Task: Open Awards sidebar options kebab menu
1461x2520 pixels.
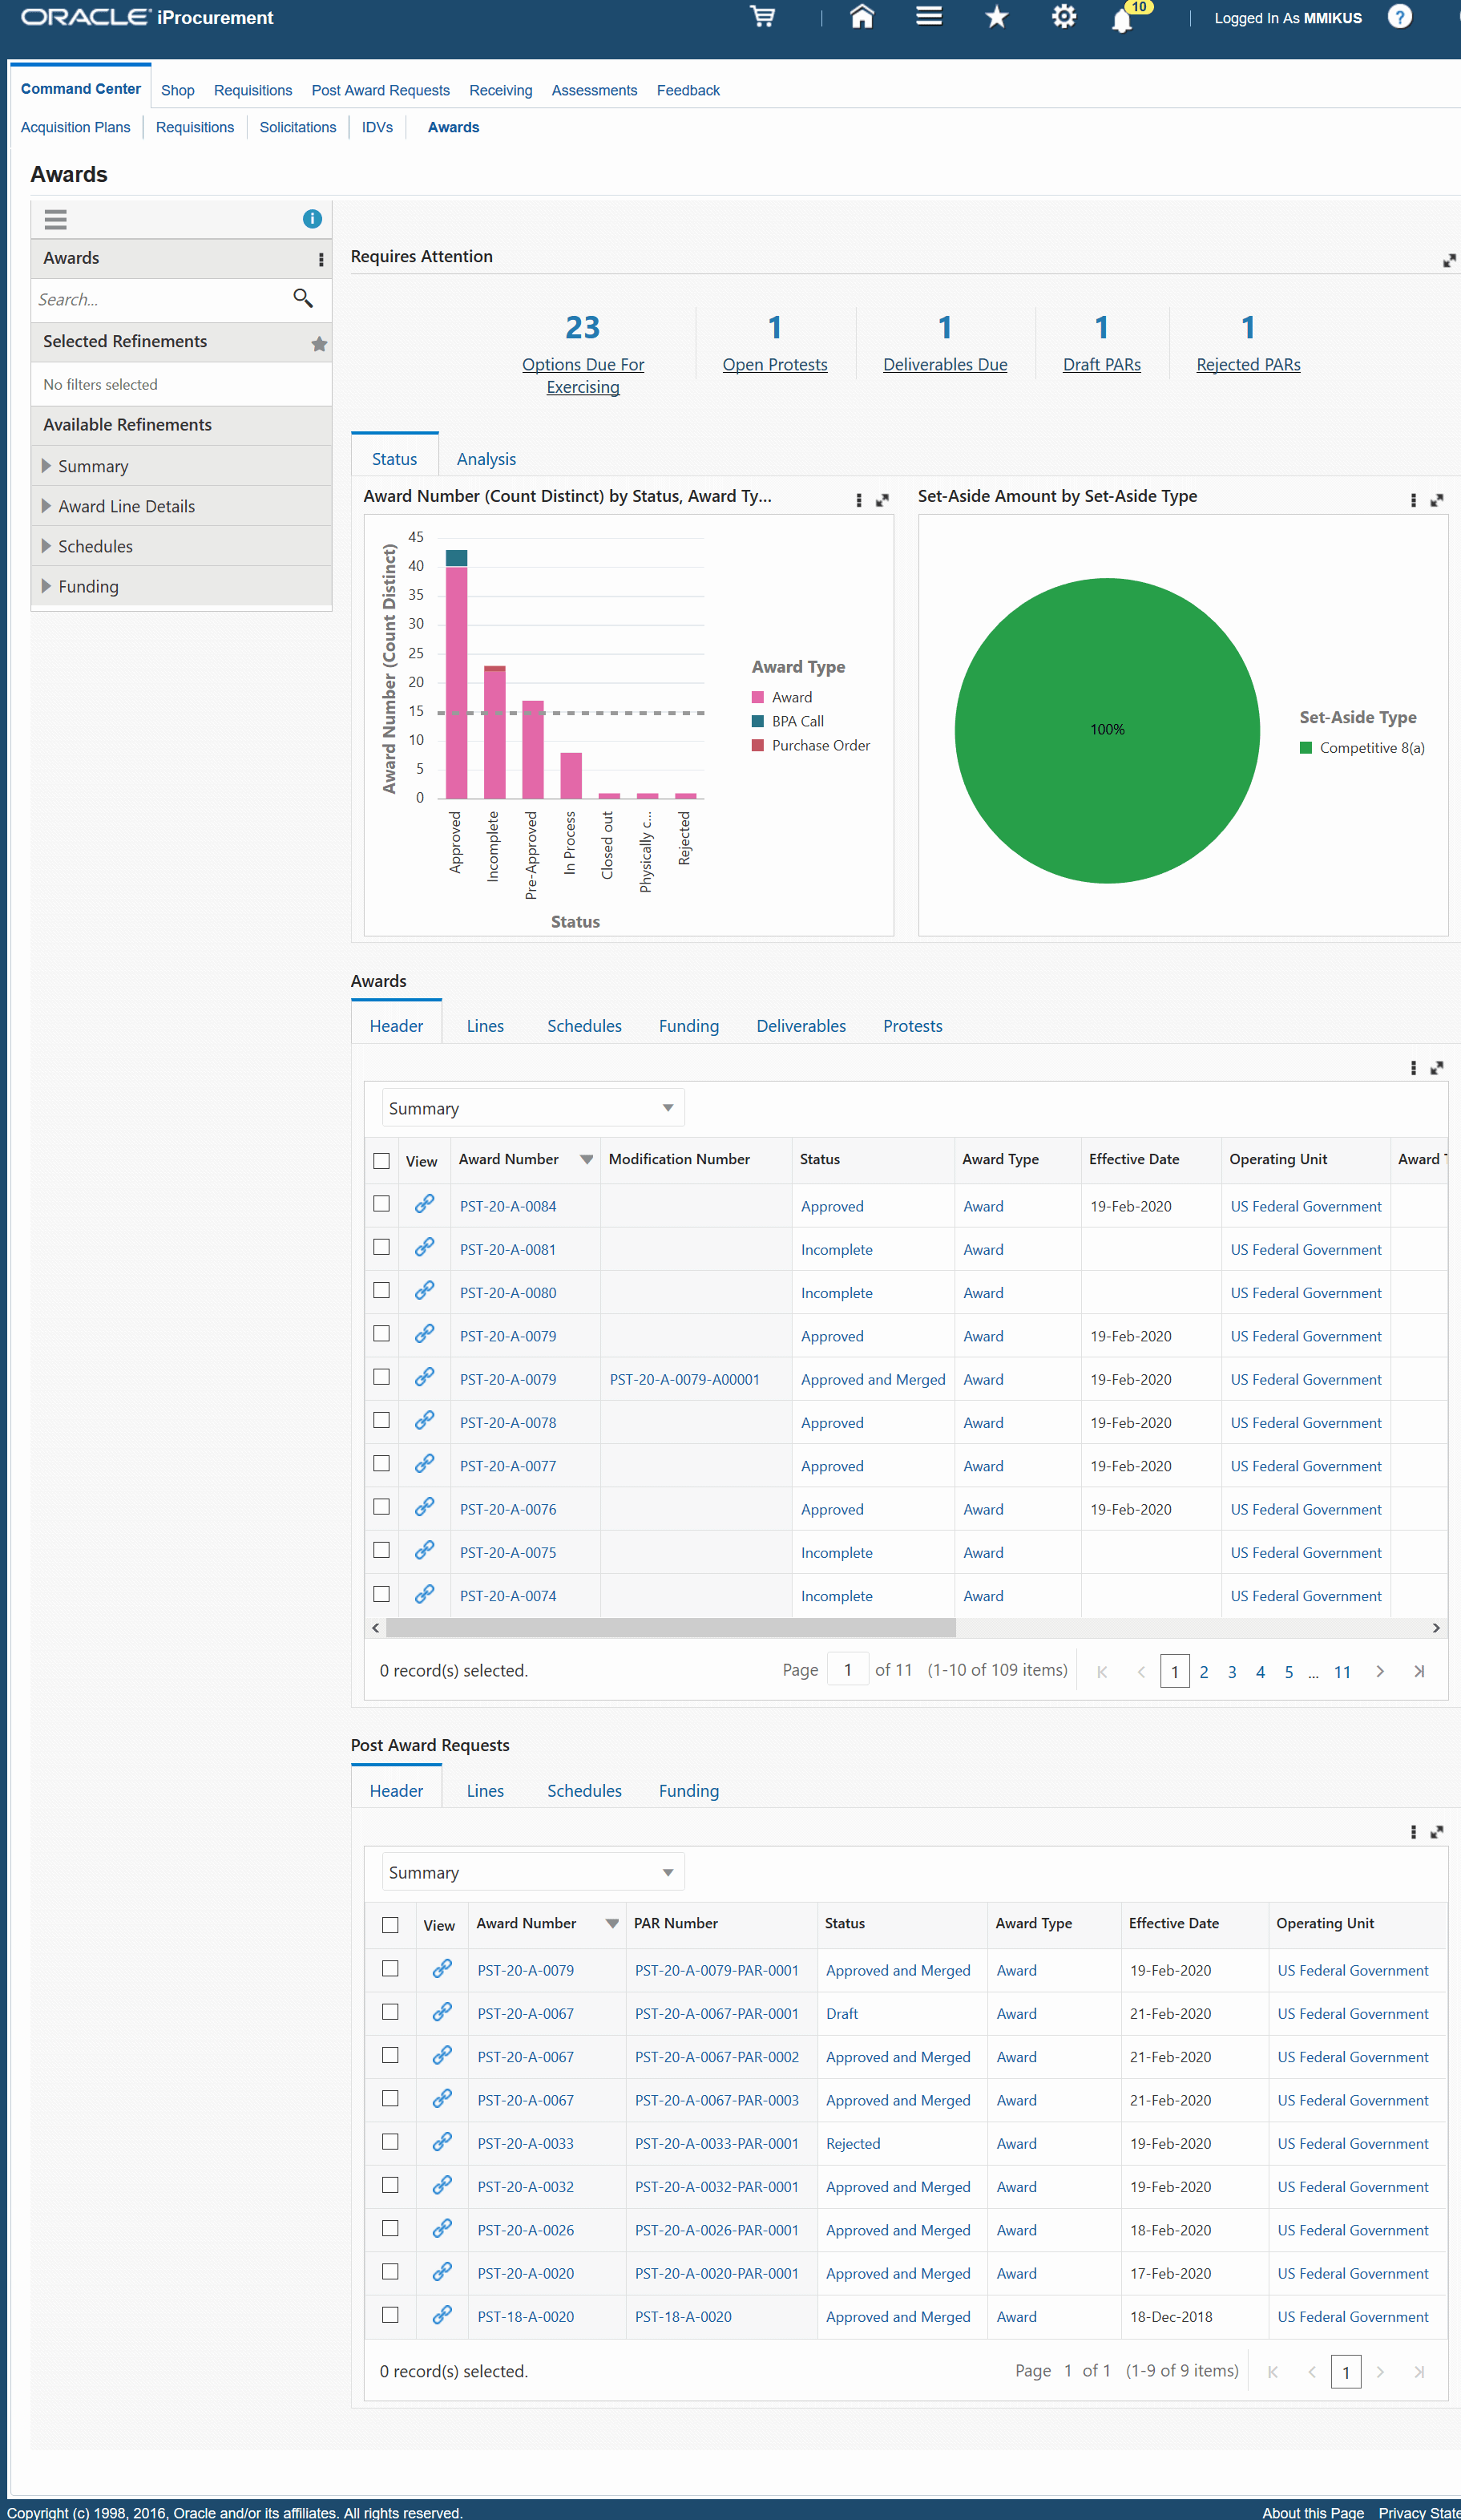Action: coord(321,260)
